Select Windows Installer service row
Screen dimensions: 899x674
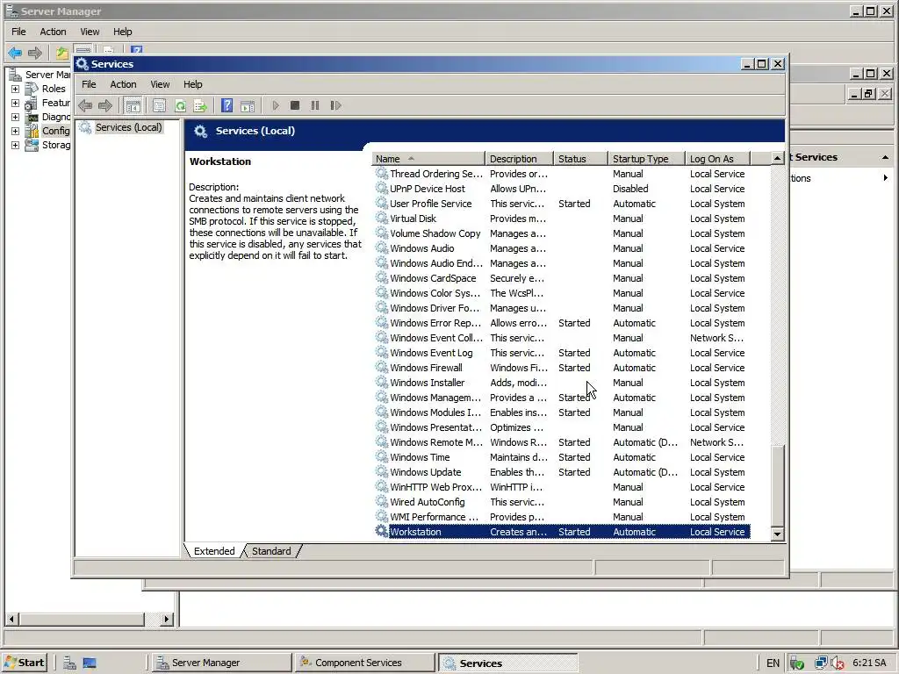562,383
